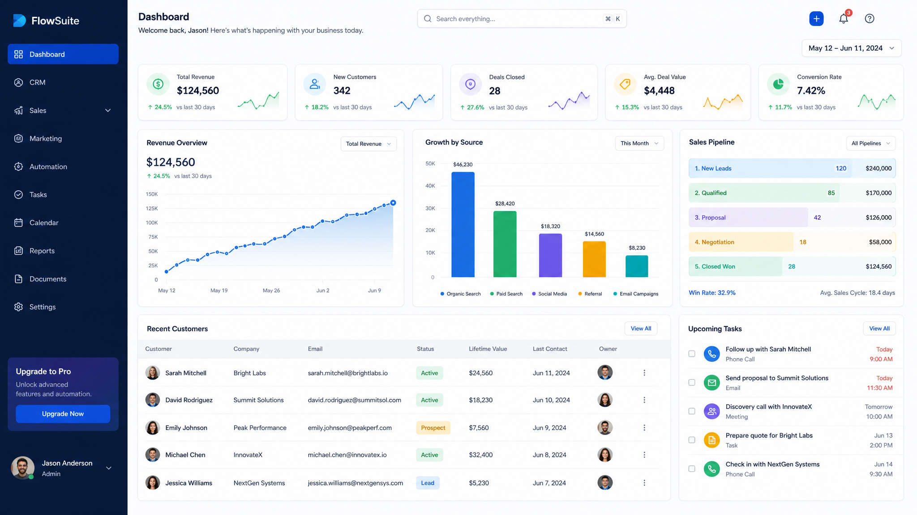Click the last data point on revenue chart
This screenshot has width=917, height=515.
click(393, 203)
